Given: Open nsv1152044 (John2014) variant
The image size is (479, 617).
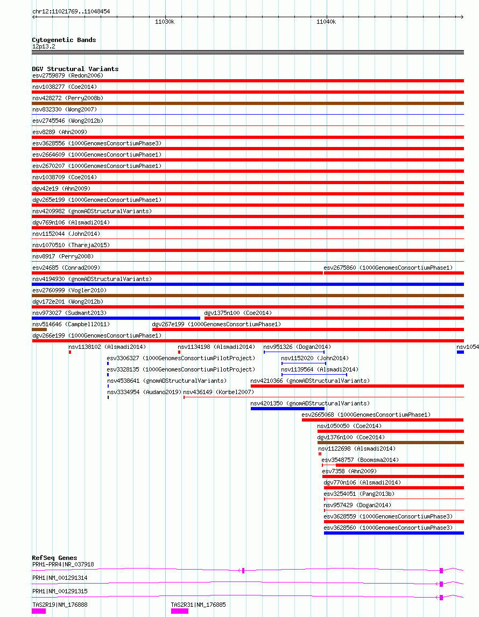Looking at the screenshot, I should pyautogui.click(x=66, y=234).
